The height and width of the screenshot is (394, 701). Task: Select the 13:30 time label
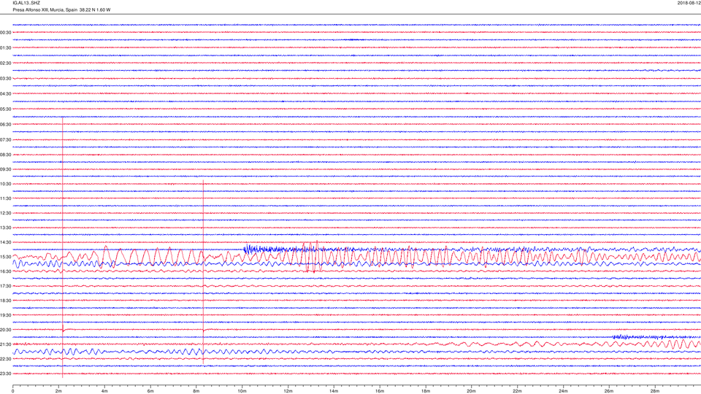pos(6,228)
